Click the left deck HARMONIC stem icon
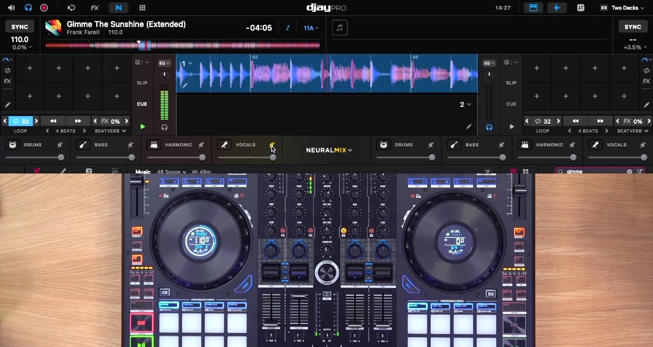 [x=154, y=145]
